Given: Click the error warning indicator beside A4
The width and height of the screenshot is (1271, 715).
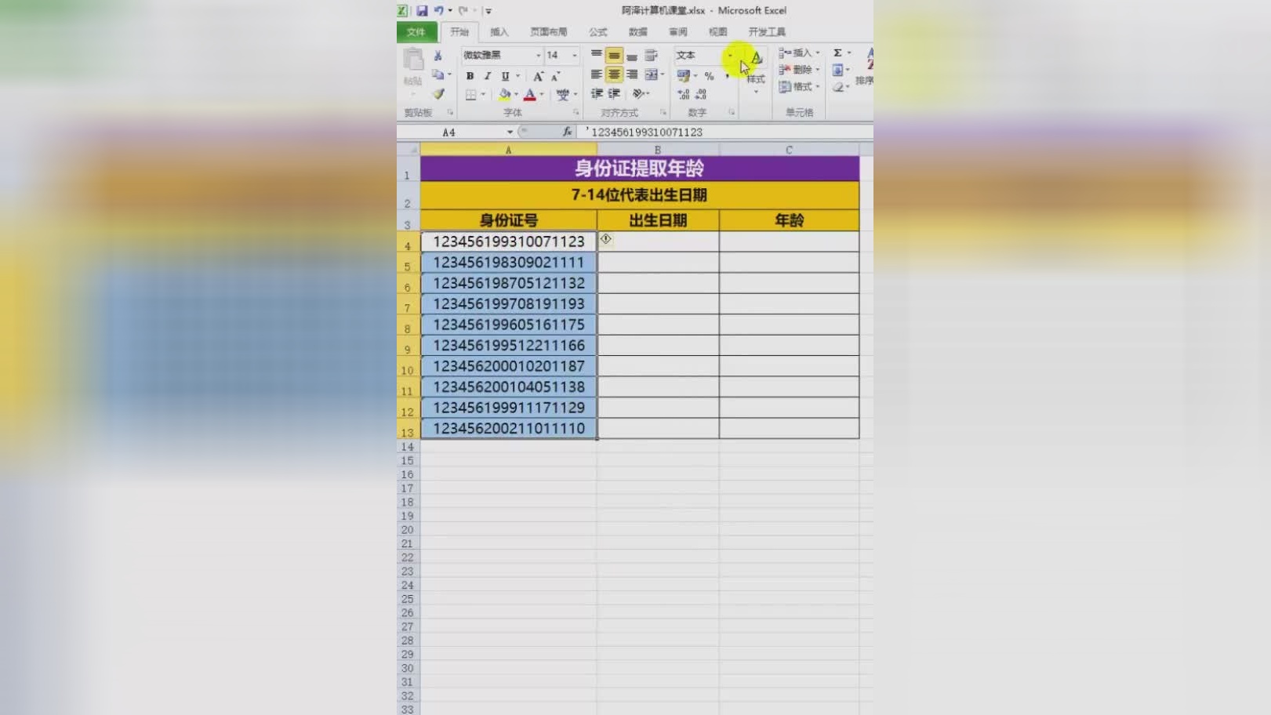Looking at the screenshot, I should [x=606, y=238].
